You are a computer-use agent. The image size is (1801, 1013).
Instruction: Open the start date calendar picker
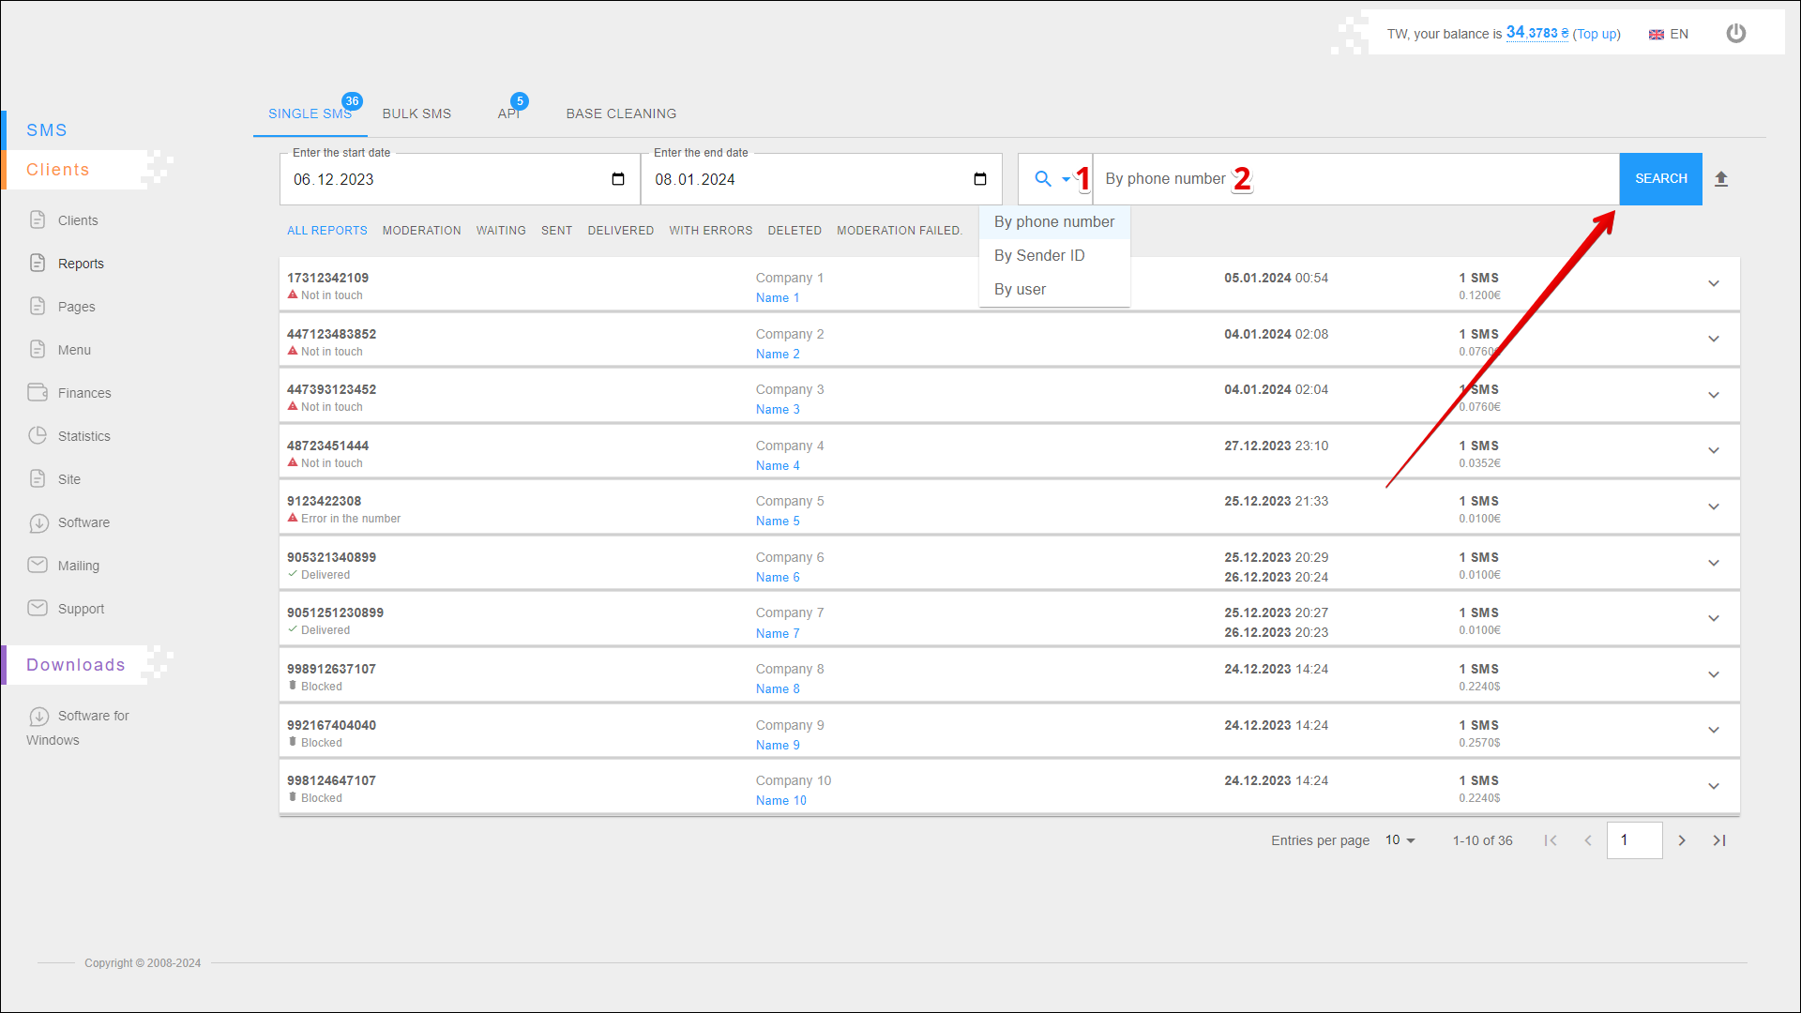point(618,179)
